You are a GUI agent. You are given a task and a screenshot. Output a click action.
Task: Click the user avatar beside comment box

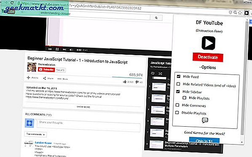pyautogui.click(x=29, y=123)
